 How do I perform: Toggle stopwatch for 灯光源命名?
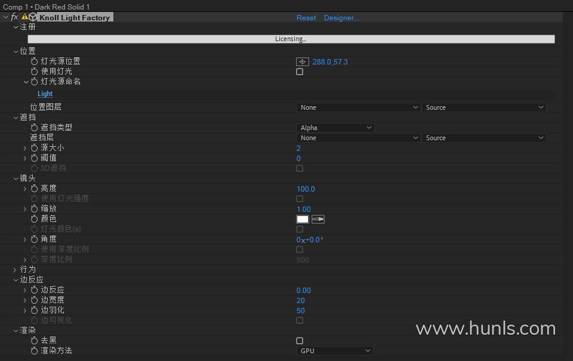35,82
